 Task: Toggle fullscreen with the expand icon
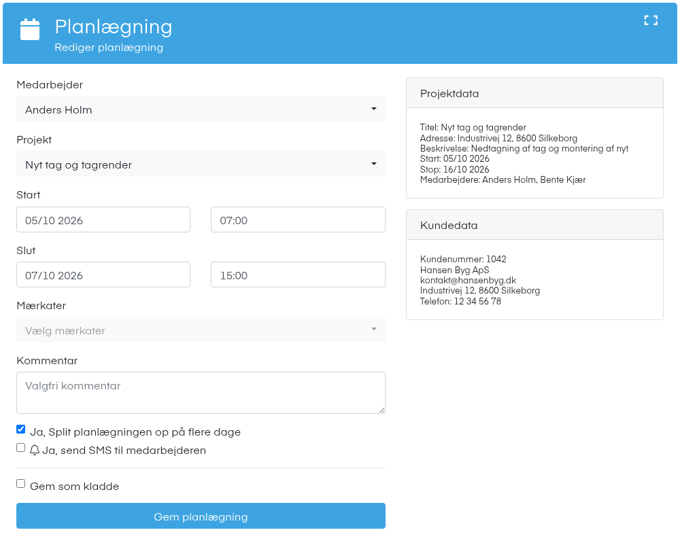[x=651, y=20]
